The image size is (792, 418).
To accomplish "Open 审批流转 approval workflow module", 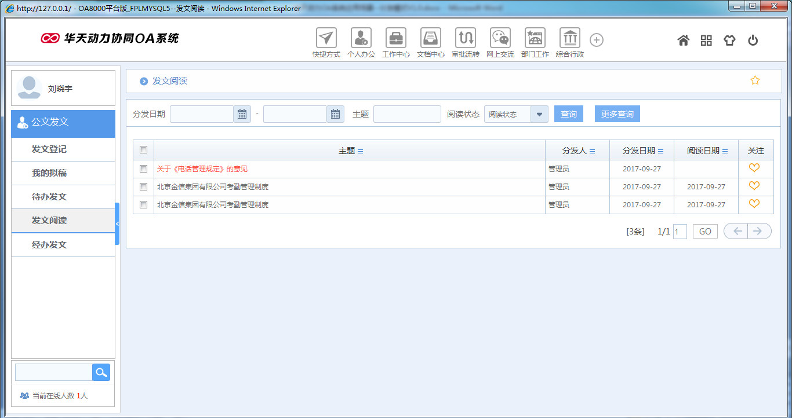I will [x=465, y=39].
